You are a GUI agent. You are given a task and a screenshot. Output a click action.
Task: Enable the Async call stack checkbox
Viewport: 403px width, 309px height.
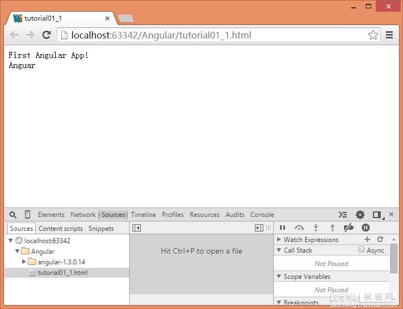(361, 249)
